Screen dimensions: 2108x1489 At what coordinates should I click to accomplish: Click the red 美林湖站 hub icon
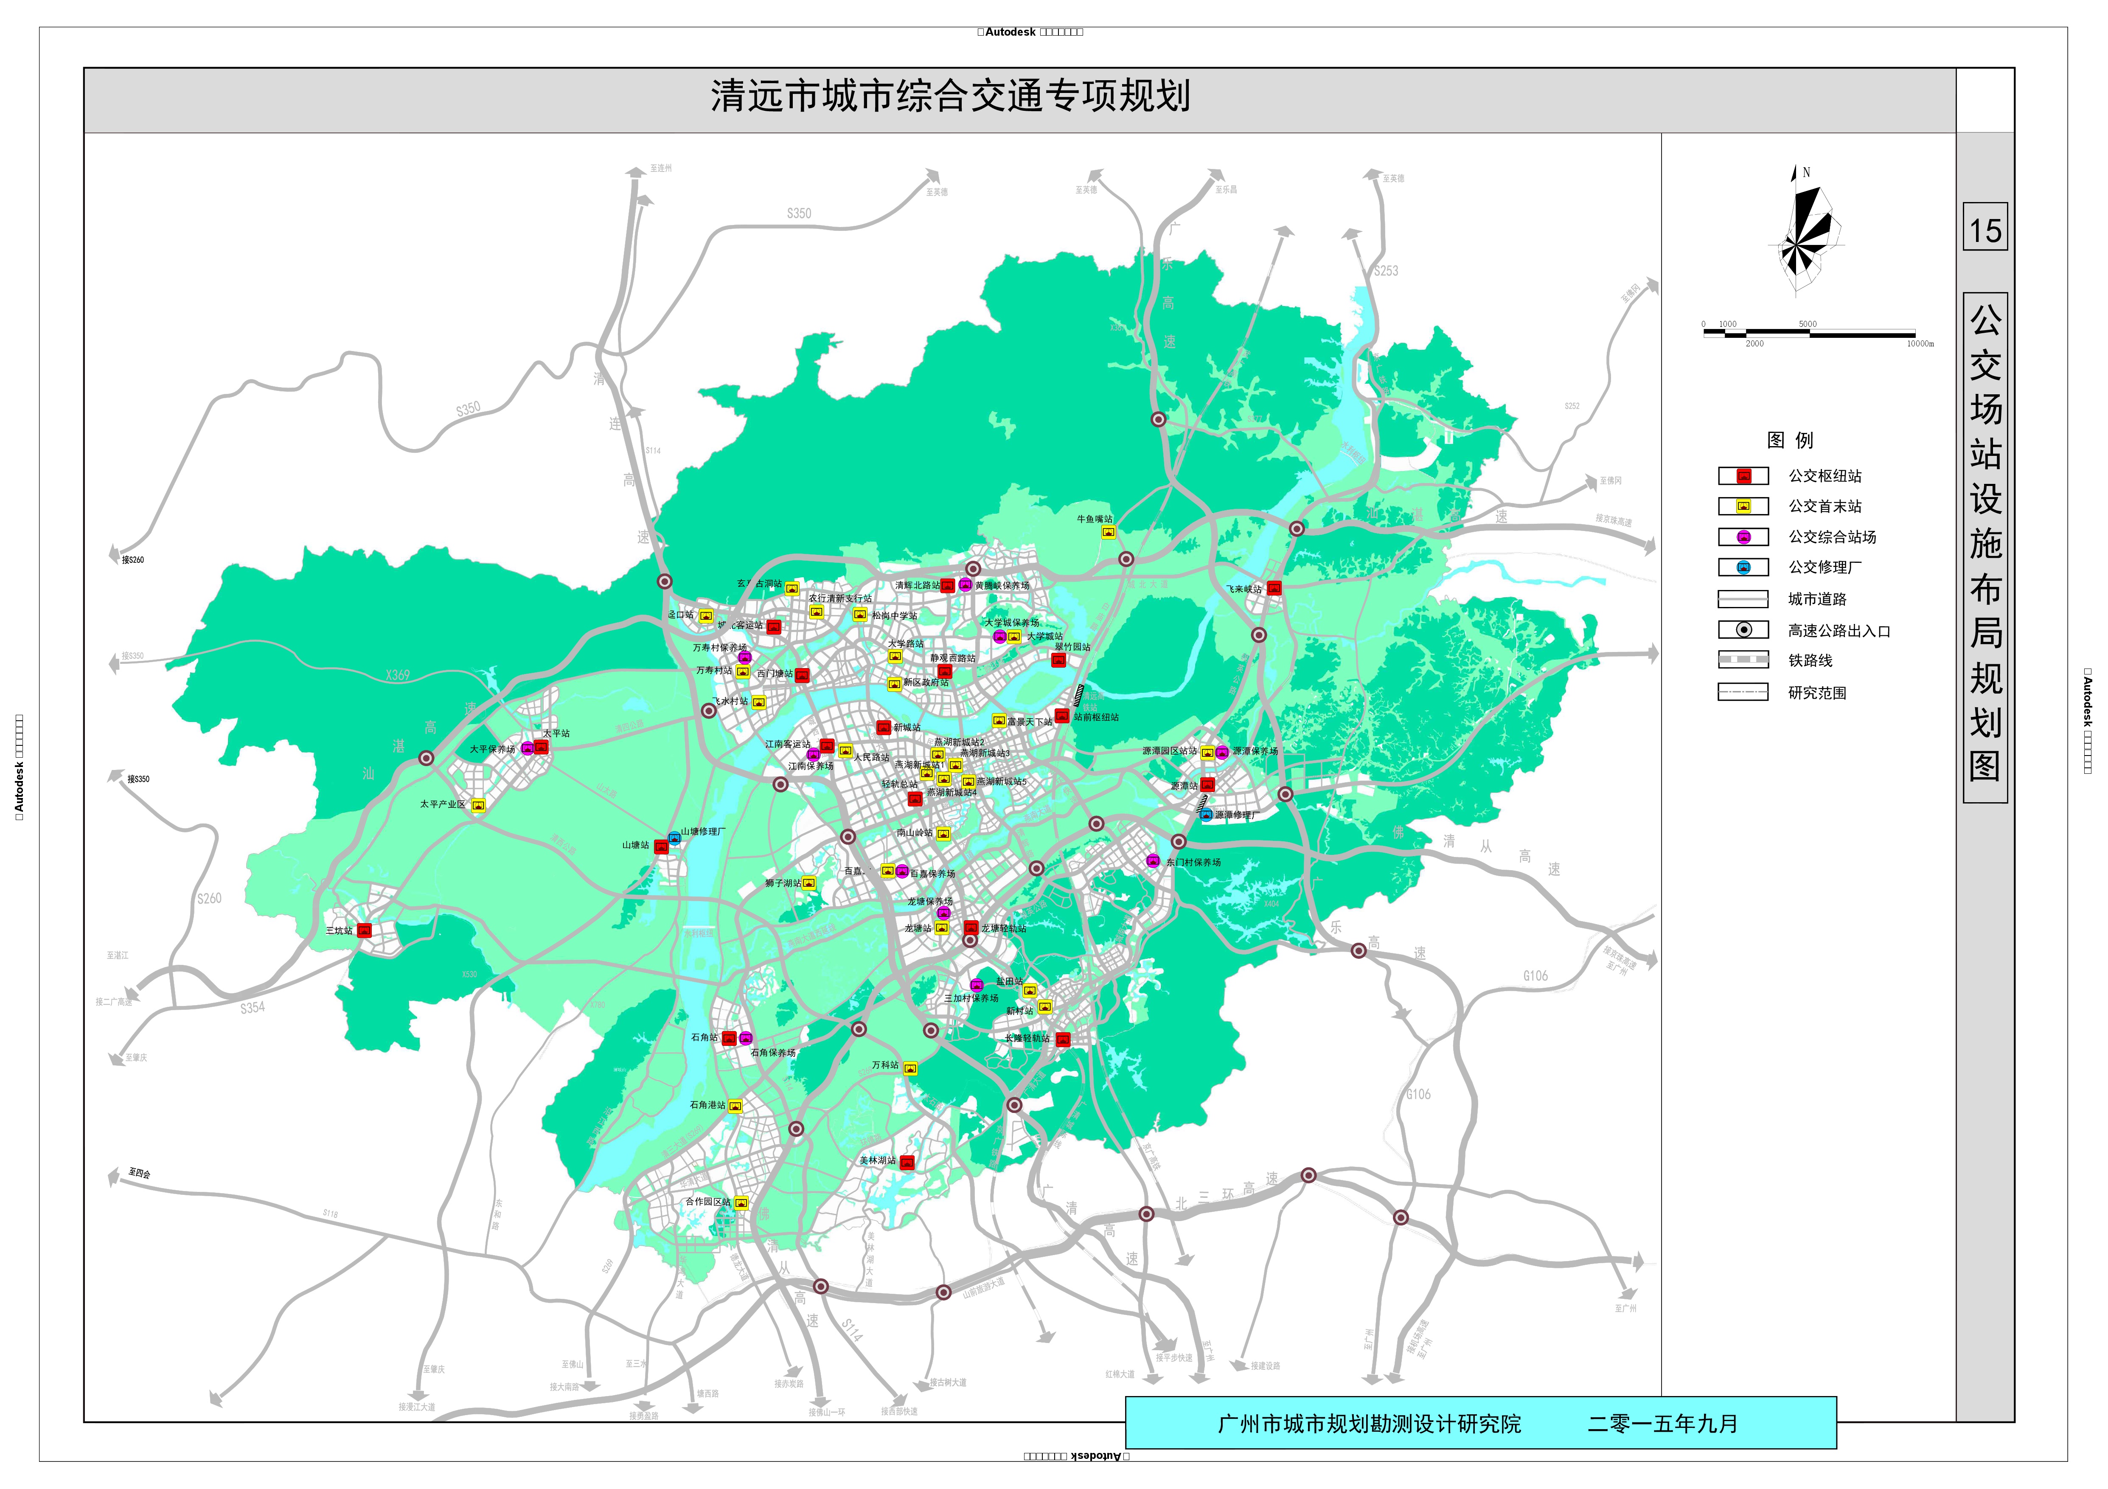coord(907,1162)
